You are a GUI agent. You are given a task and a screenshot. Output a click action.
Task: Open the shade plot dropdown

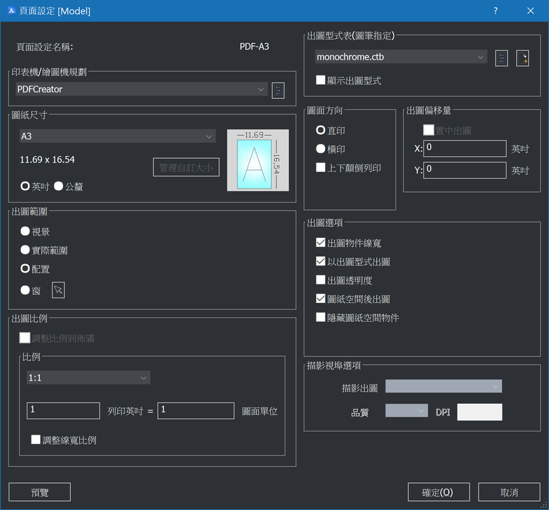click(444, 386)
